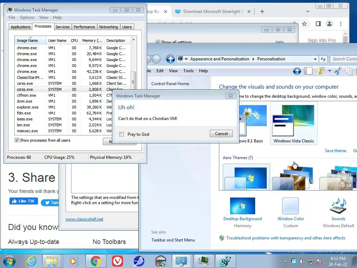This screenshot has height=268, width=357.
Task: Select the Windows 7 Aero theme thumbnail
Action: tap(246, 177)
